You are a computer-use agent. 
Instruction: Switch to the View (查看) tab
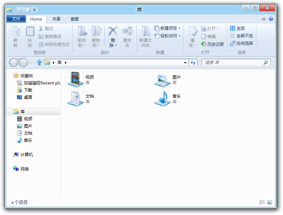point(75,19)
